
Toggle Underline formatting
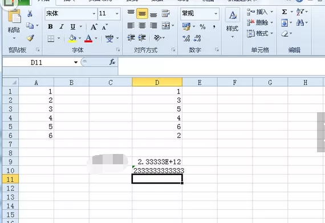(x=73, y=27)
